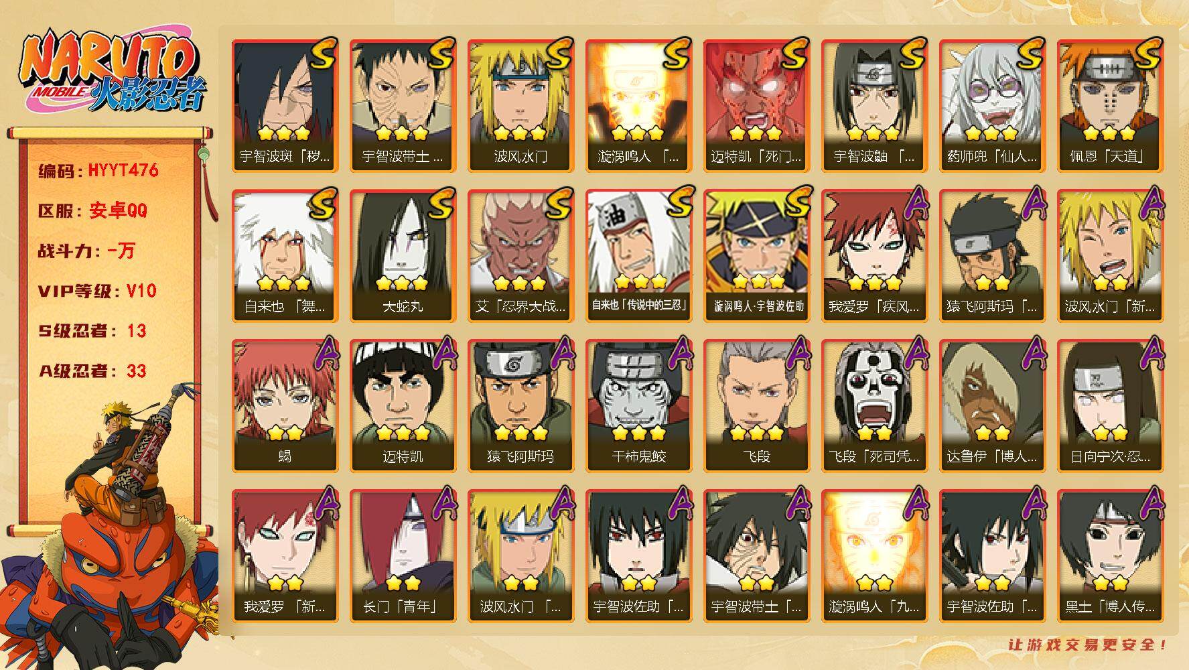This screenshot has height=670, width=1189.
Task: Select the 黑土「博人传」 ninja card
Action: tap(1110, 555)
